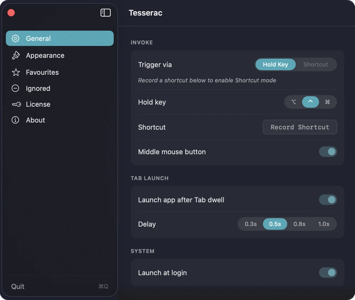Click the TAB LAUNCH section heading
This screenshot has height=300, width=355.
149,178
